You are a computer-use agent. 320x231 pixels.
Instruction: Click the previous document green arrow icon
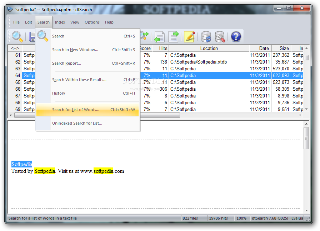(159, 37)
